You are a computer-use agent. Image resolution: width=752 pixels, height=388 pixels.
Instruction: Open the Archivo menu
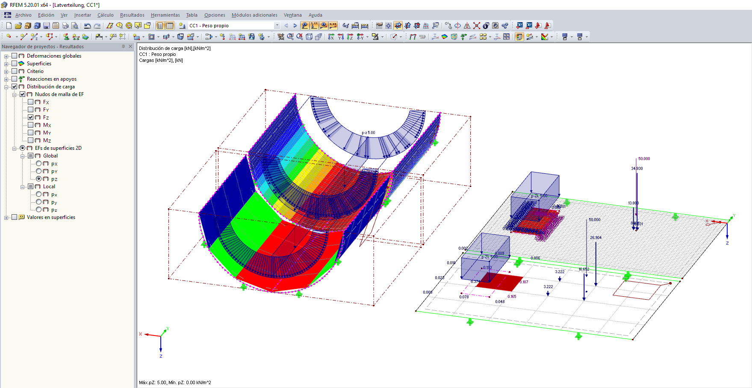[24, 15]
